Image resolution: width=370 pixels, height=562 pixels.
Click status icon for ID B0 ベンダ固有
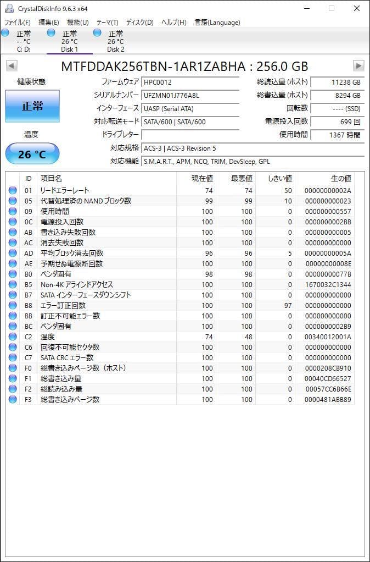point(13,274)
